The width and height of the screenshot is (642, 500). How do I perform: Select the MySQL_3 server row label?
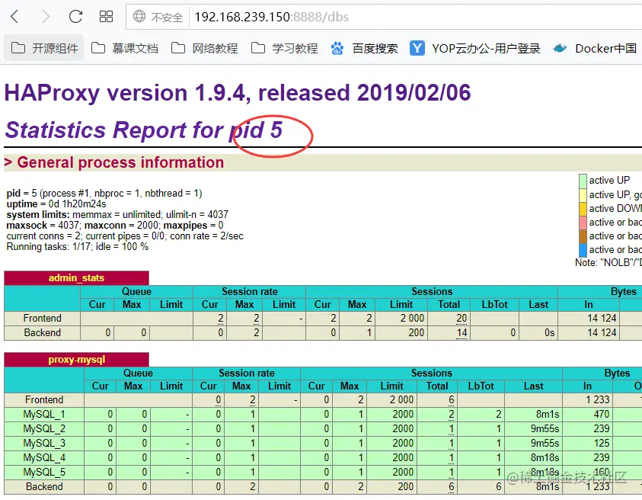tap(44, 444)
